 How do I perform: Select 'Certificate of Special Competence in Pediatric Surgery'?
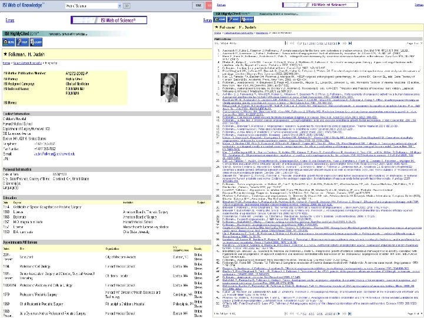click(x=47, y=207)
